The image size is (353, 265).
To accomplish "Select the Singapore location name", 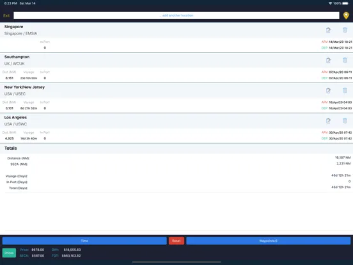I will (13, 27).
